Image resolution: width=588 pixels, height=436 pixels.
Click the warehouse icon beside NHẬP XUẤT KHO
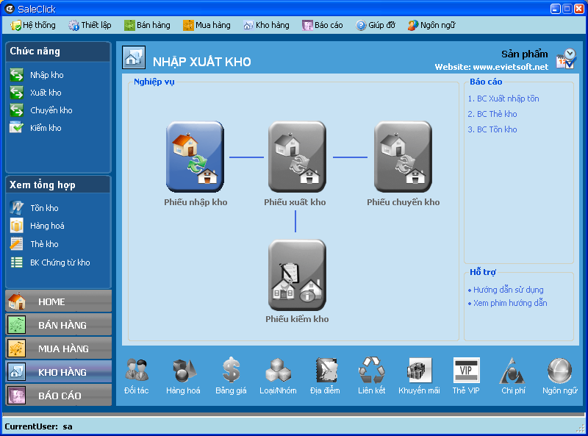coord(134,57)
